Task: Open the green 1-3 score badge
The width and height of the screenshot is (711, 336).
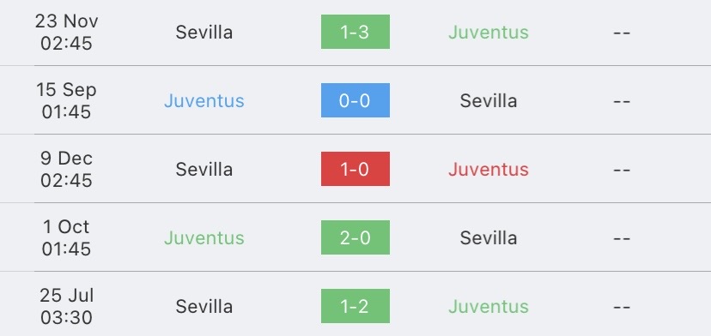Action: pyautogui.click(x=355, y=32)
